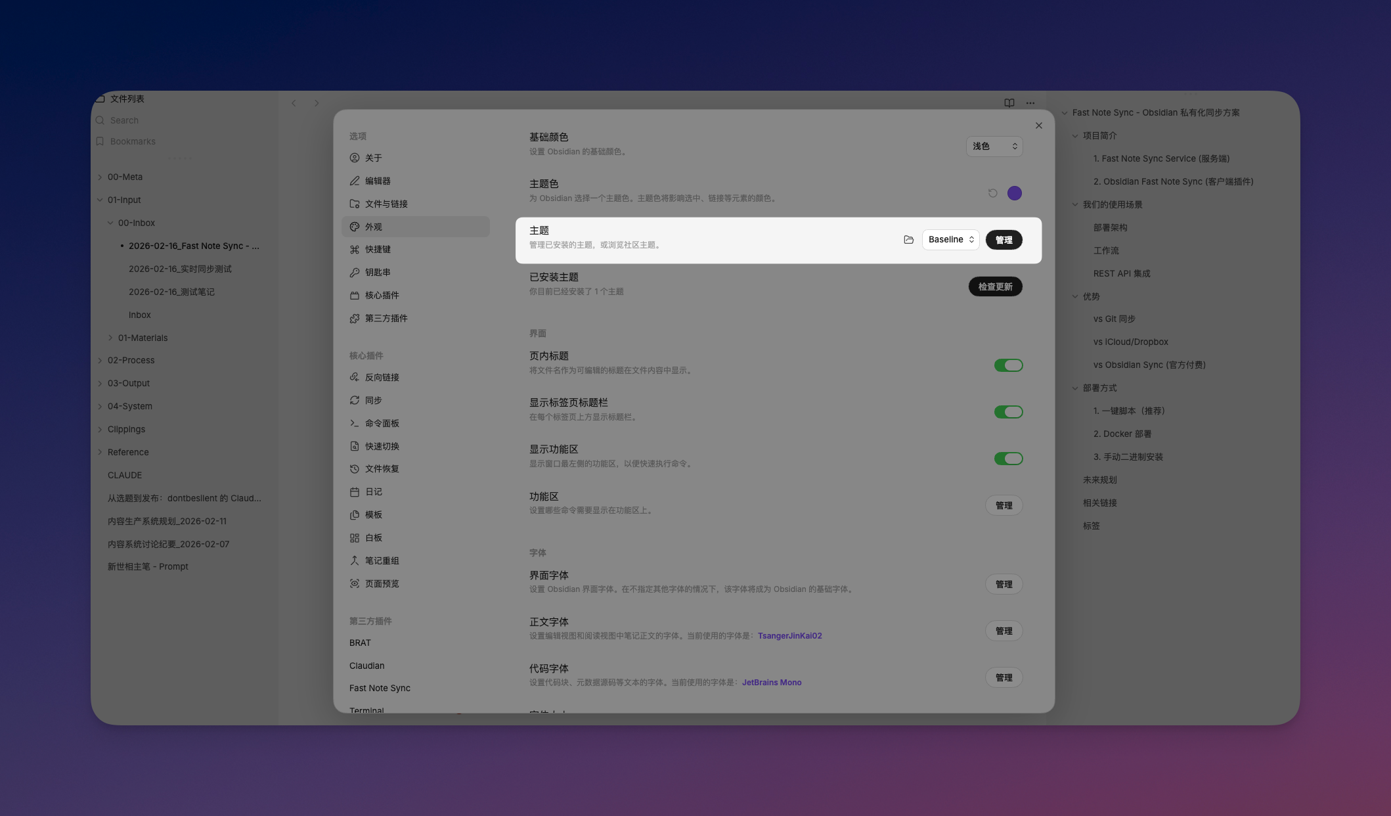The width and height of the screenshot is (1391, 816).
Task: Collapse the 01-Input folder in the file tree
Action: [100, 200]
